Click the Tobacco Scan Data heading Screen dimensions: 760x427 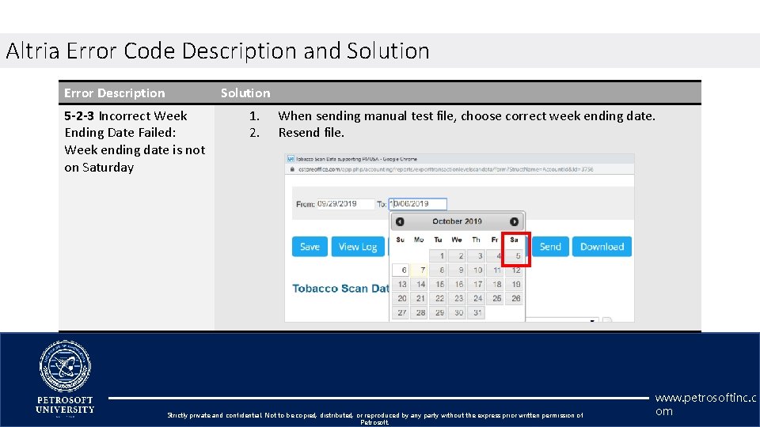[340, 289]
